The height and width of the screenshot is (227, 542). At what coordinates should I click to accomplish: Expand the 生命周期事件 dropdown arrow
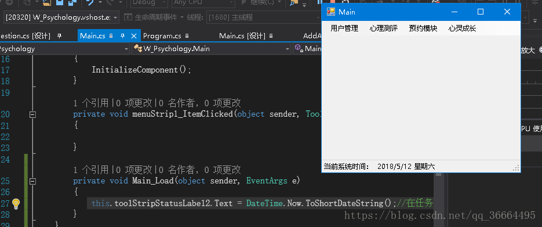(182, 17)
